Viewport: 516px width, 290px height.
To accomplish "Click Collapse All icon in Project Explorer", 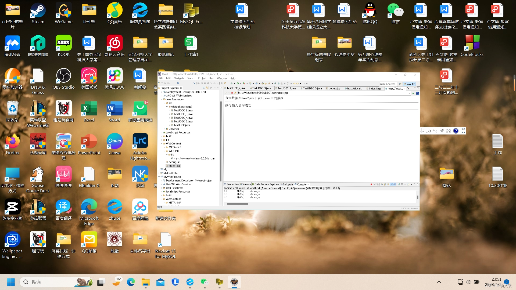I will [x=203, y=88].
